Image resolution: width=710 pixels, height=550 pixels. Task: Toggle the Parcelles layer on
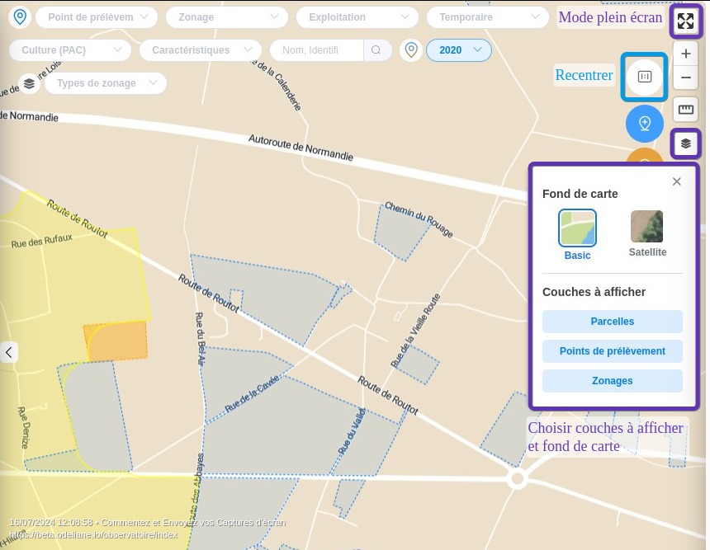click(613, 322)
